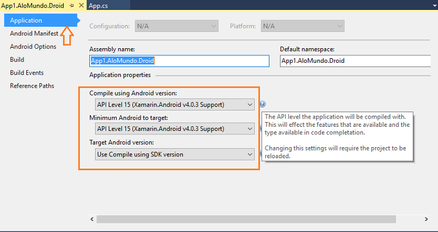Click the left arrow of horizontal scrollbar
The width and height of the screenshot is (438, 232).
pyautogui.click(x=92, y=219)
